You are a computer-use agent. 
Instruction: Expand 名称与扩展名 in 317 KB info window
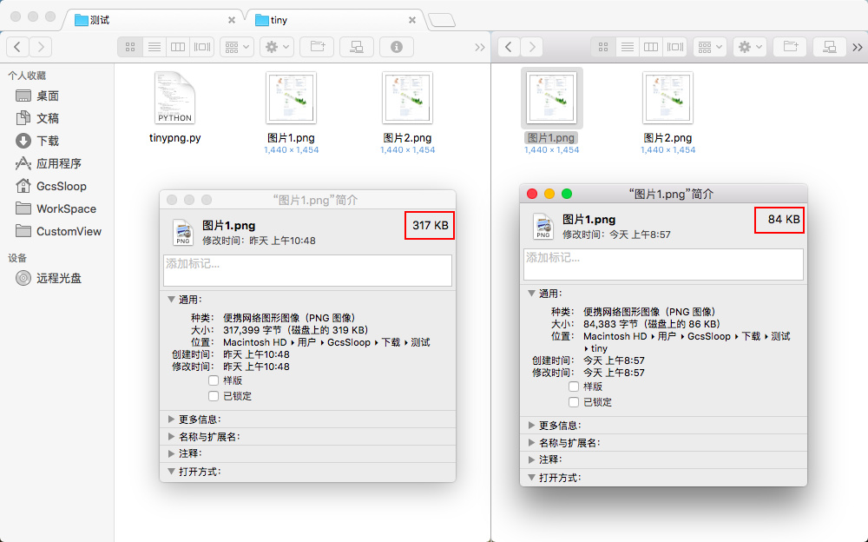172,437
